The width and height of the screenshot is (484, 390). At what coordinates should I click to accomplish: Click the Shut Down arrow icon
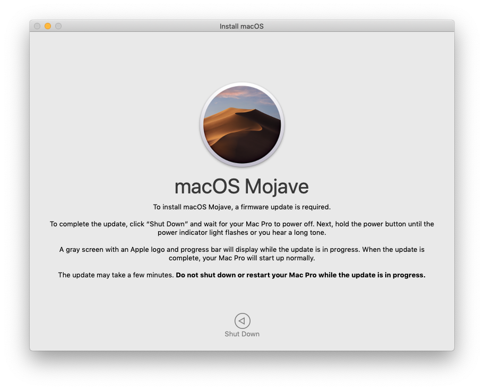pyautogui.click(x=243, y=321)
